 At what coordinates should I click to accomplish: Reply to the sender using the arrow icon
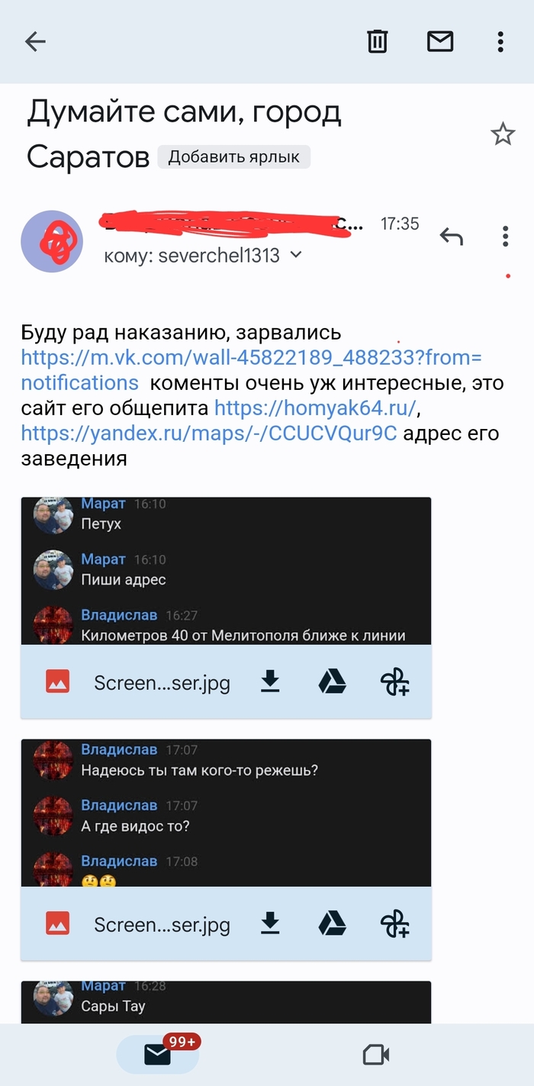click(452, 237)
